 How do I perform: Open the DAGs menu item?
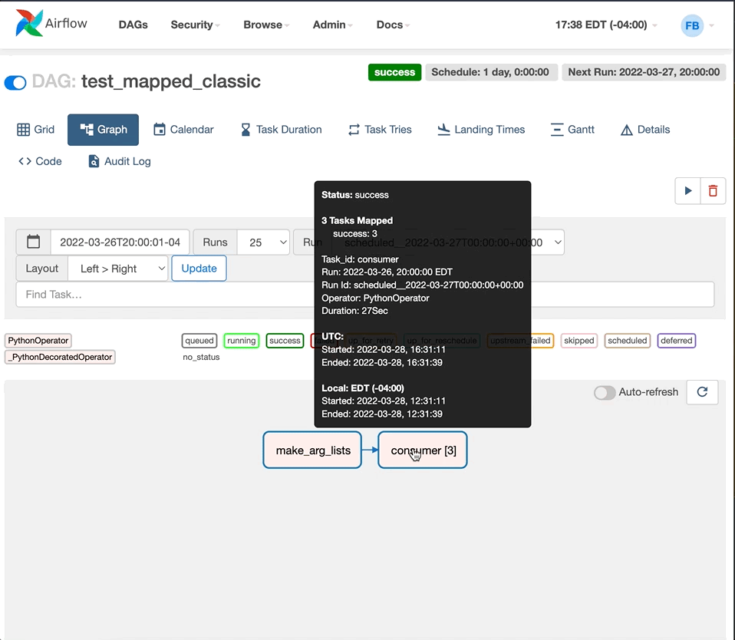coord(133,25)
